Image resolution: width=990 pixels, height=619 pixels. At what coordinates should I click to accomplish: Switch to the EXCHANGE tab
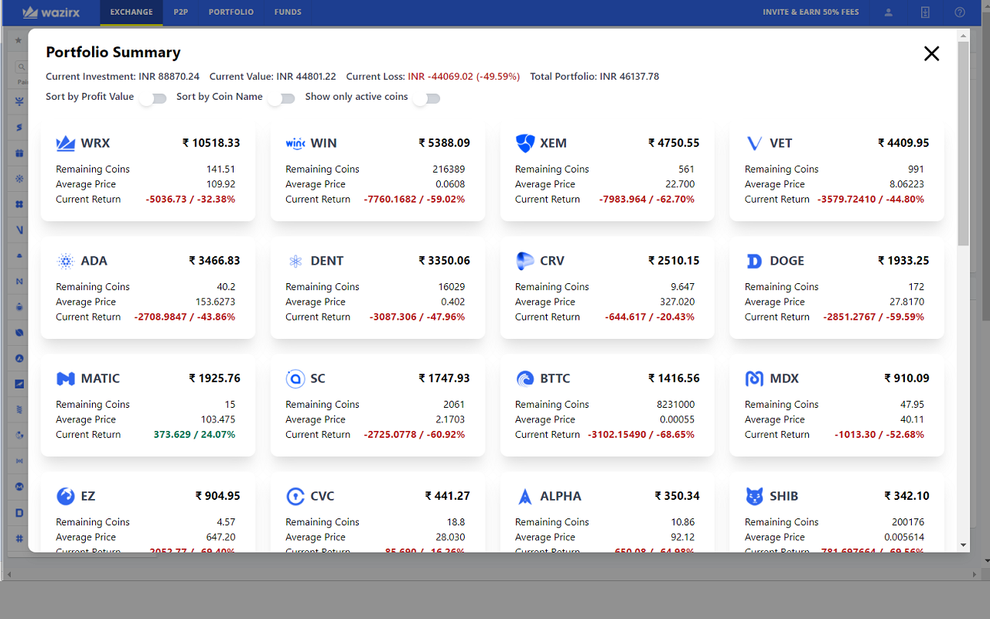pyautogui.click(x=131, y=12)
